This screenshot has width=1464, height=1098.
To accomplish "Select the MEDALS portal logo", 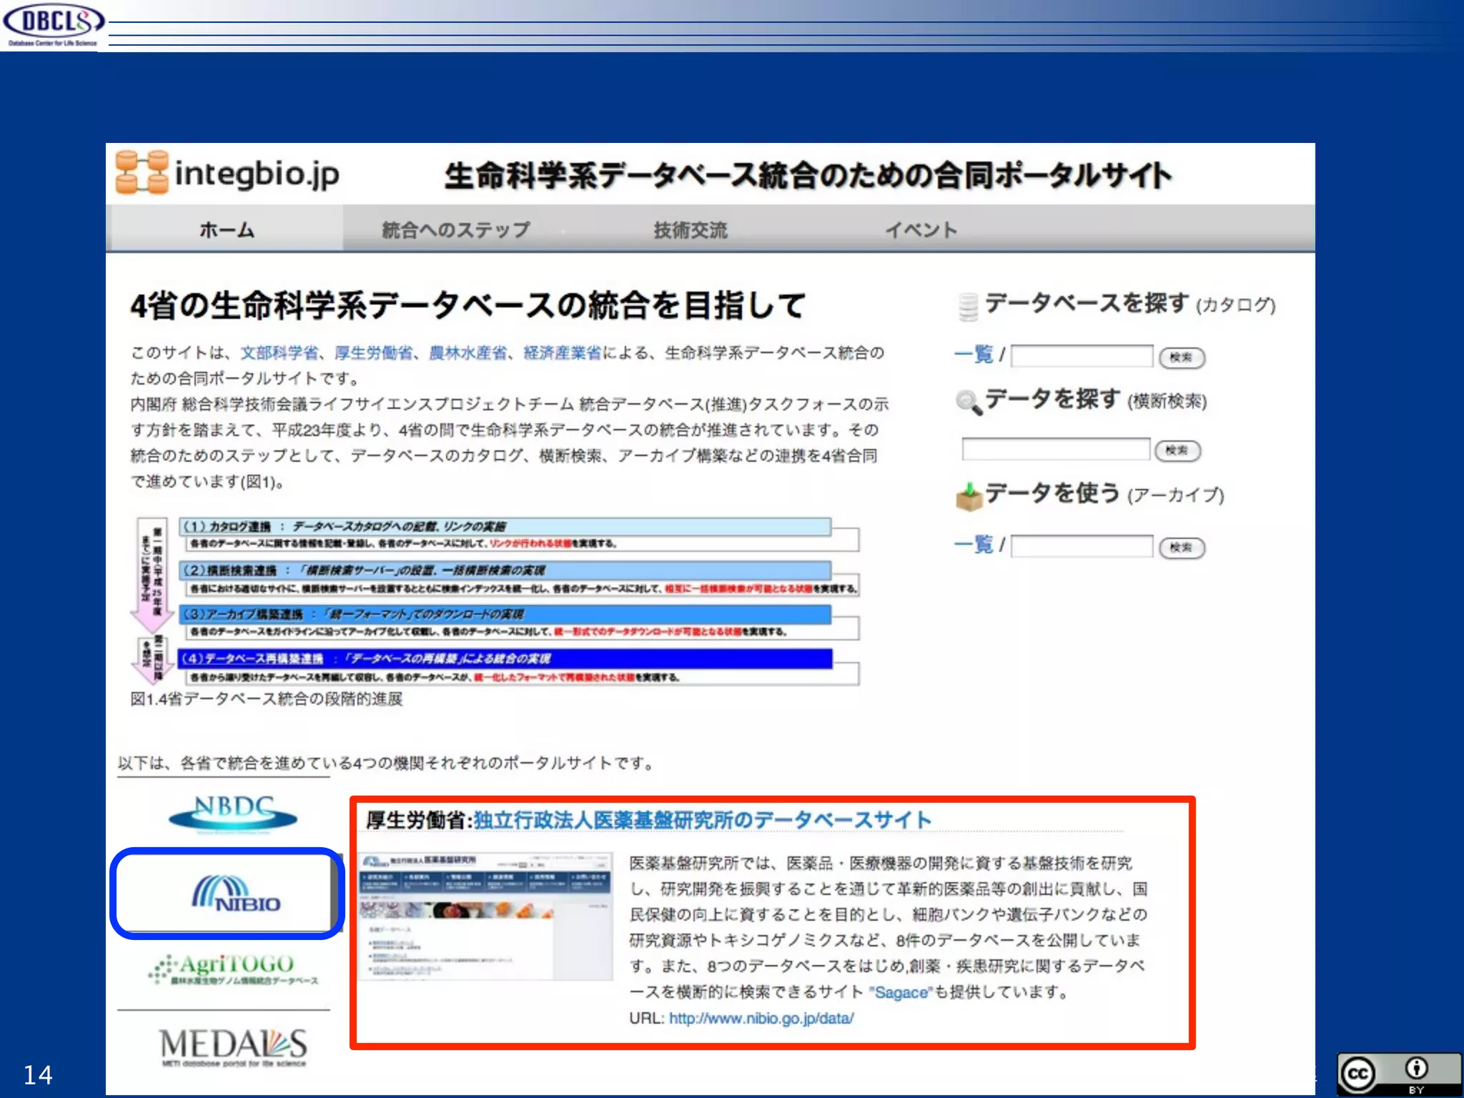I will tap(233, 1047).
